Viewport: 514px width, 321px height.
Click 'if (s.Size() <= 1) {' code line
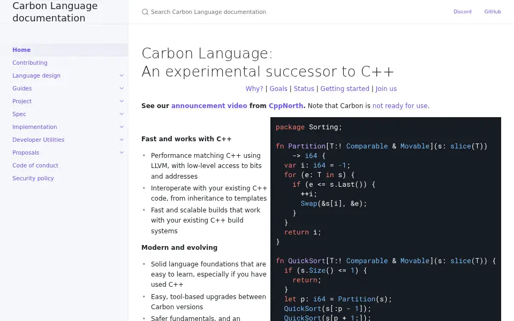(x=326, y=271)
